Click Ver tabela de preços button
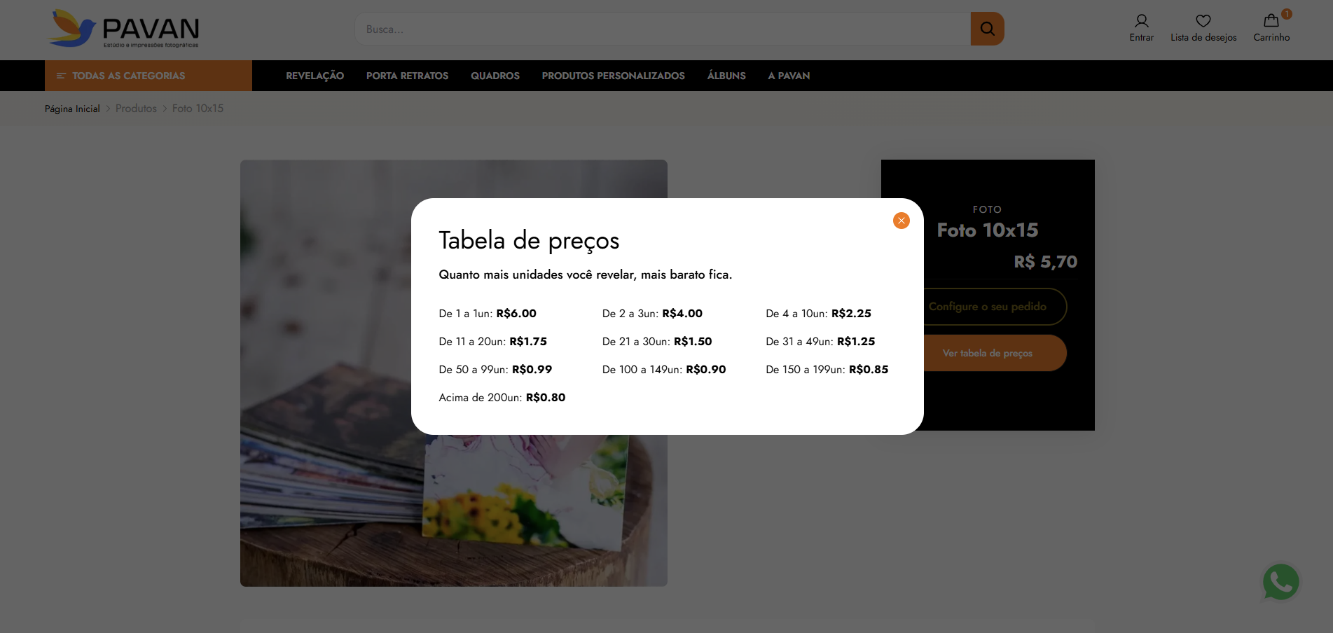The height and width of the screenshot is (633, 1333). click(x=987, y=353)
